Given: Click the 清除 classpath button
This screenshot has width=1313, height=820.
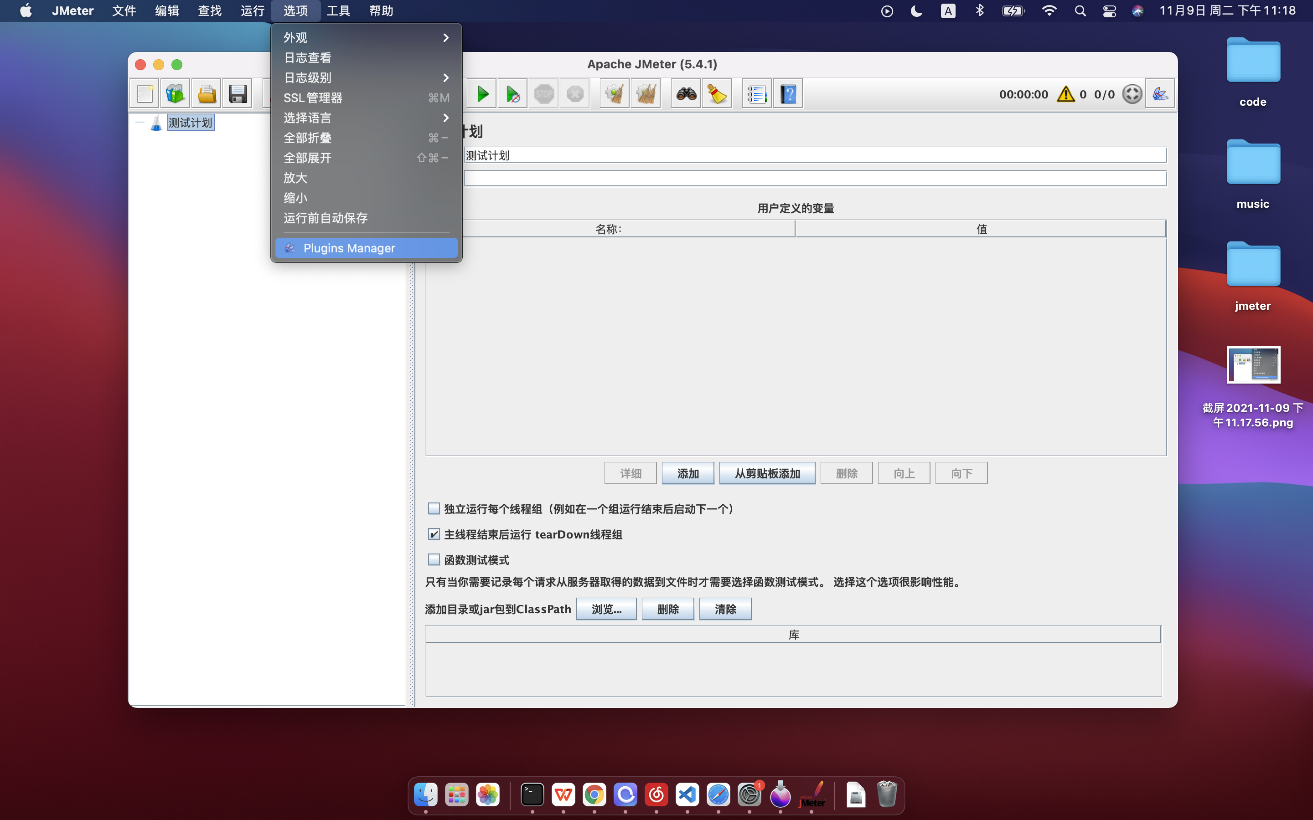Looking at the screenshot, I should click(725, 609).
